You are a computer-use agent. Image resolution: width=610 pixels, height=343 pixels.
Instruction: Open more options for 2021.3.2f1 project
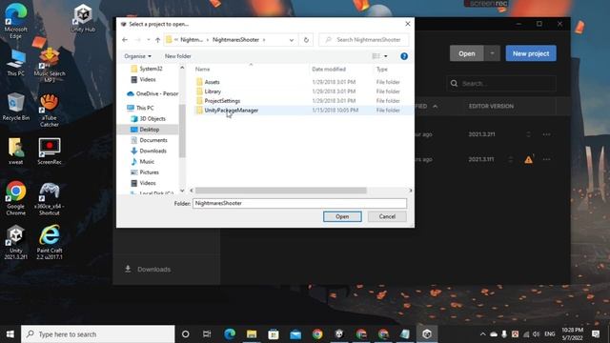[546, 134]
